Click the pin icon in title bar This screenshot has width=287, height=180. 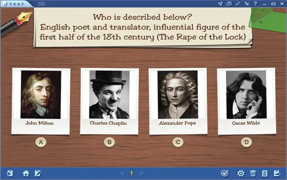247,4
